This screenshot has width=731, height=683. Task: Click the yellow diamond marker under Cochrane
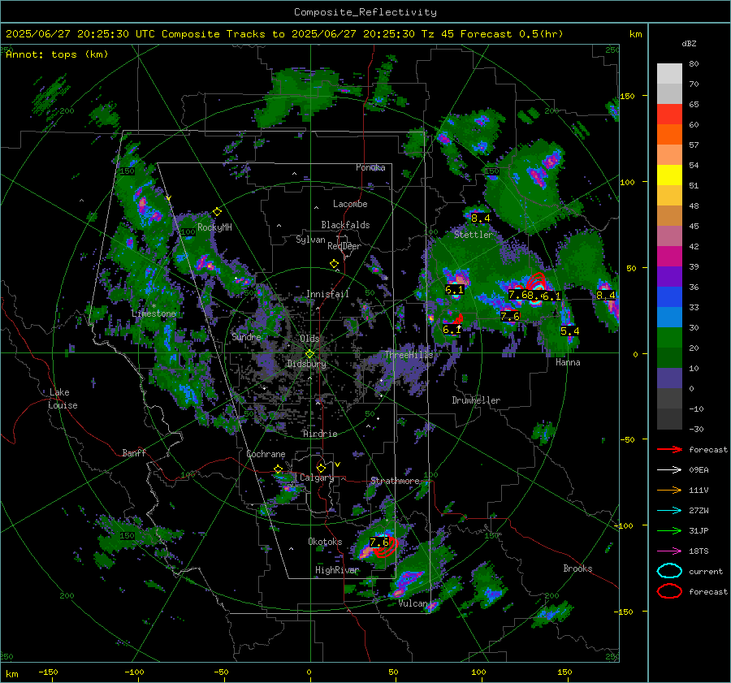coord(279,469)
